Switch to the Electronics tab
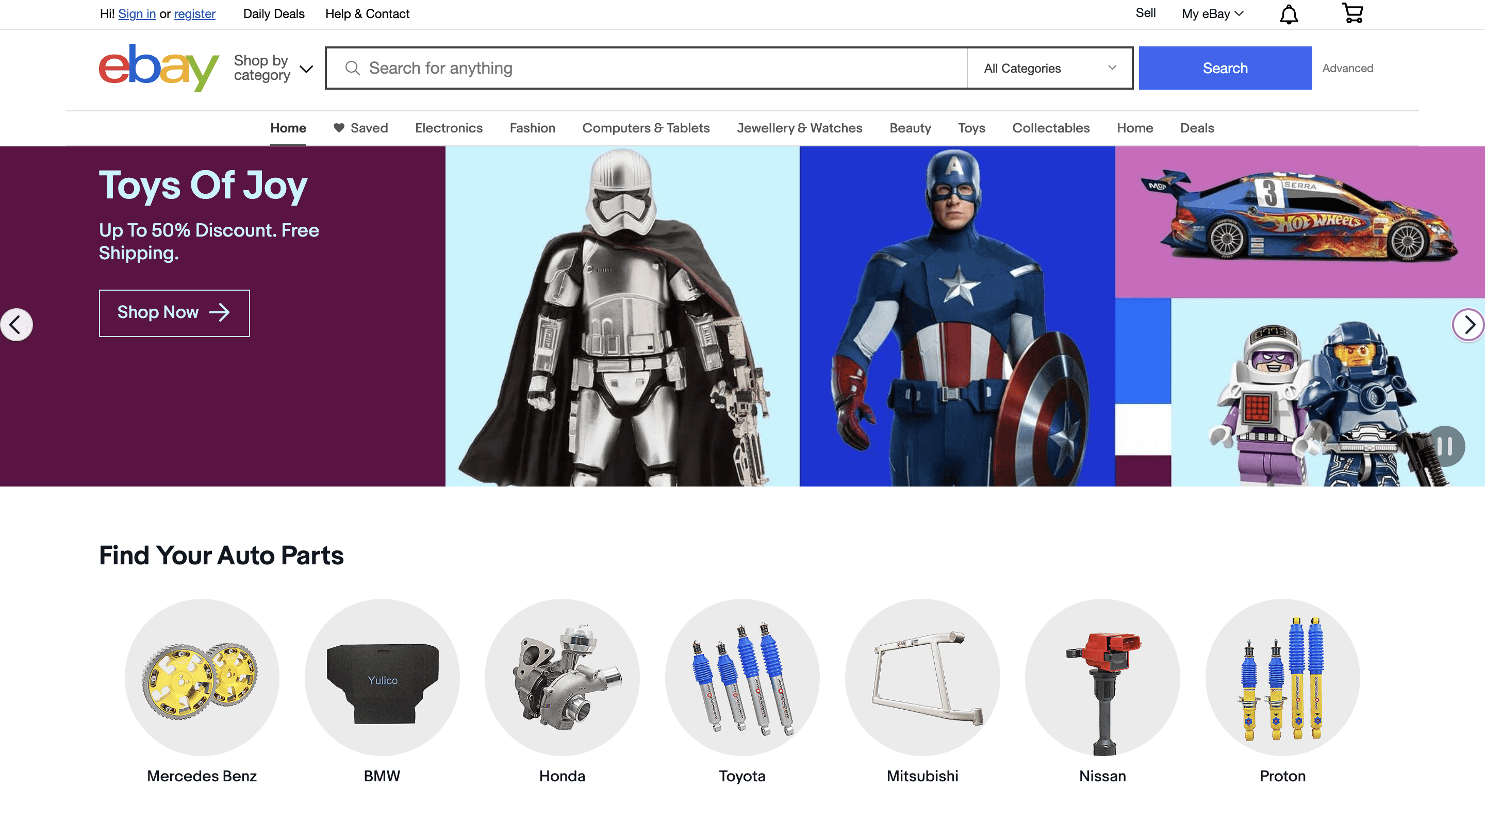 (449, 128)
